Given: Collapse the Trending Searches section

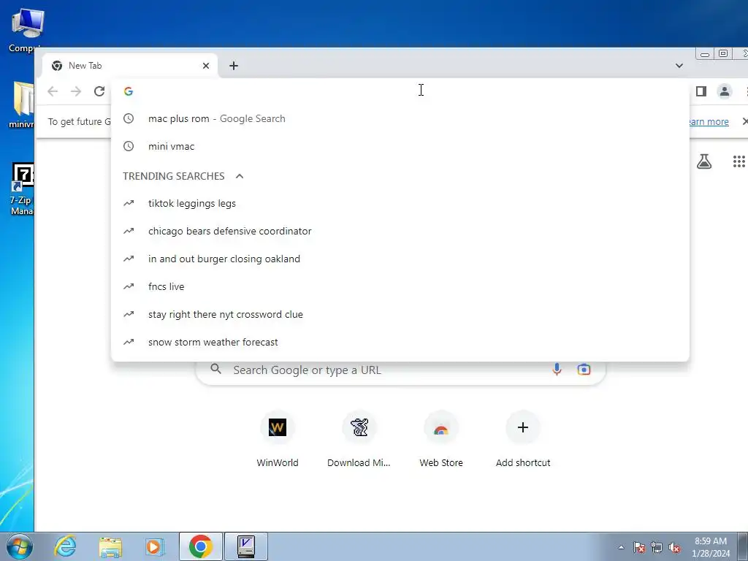Looking at the screenshot, I should click(x=240, y=176).
